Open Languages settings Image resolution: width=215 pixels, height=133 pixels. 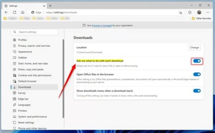tap(34, 105)
